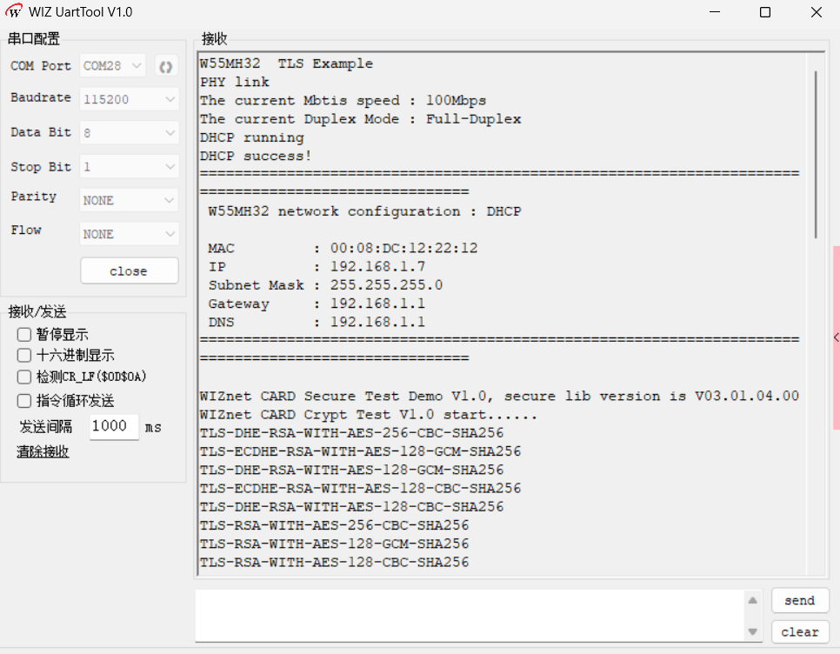This screenshot has width=840, height=654.
Task: Minimize the WIZ UartTool window
Action: pos(715,12)
